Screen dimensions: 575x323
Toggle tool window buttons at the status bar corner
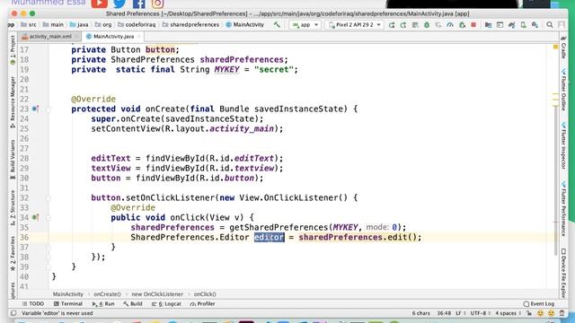(13, 313)
